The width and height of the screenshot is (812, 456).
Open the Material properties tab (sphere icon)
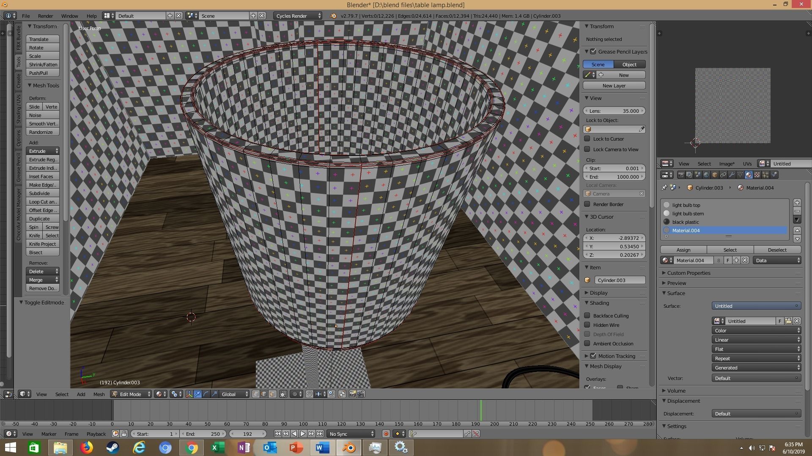point(749,175)
